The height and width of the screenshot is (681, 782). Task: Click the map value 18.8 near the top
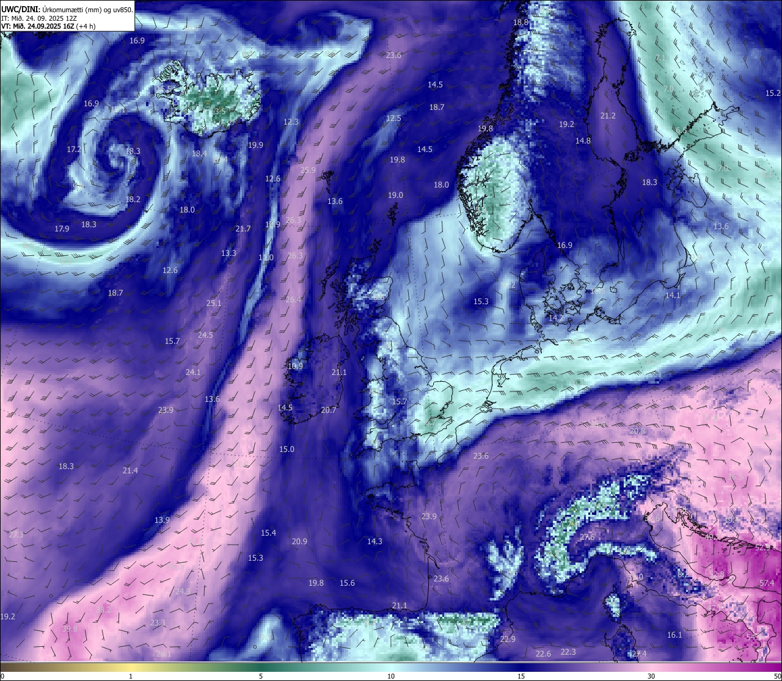[521, 22]
